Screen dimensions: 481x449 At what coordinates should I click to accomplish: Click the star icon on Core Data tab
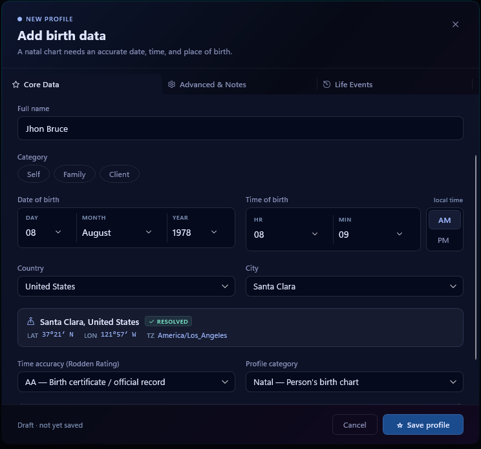16,85
